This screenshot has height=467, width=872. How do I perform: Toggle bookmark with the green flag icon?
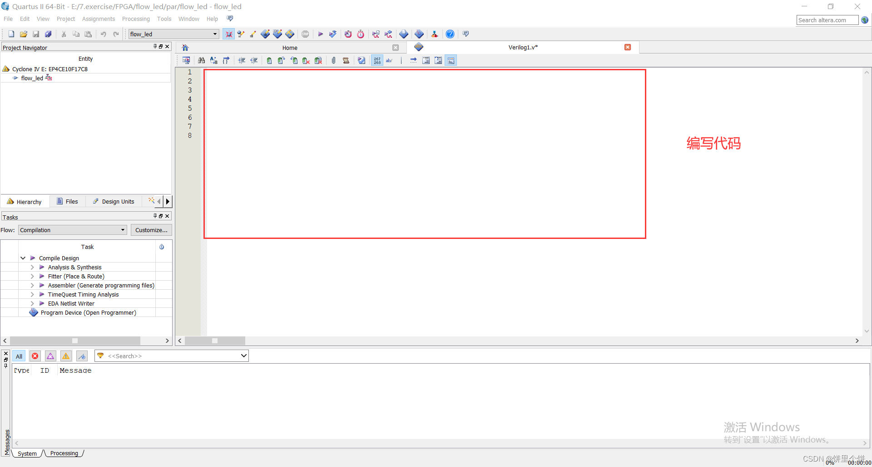(x=269, y=60)
